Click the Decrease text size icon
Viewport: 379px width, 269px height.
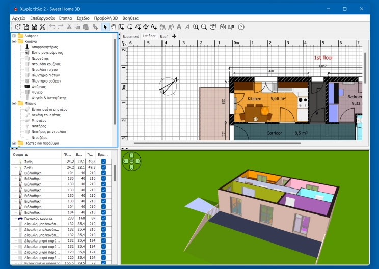click(x=171, y=27)
